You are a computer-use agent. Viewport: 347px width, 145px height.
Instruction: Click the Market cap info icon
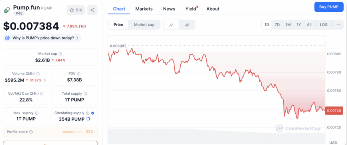click(x=60, y=54)
